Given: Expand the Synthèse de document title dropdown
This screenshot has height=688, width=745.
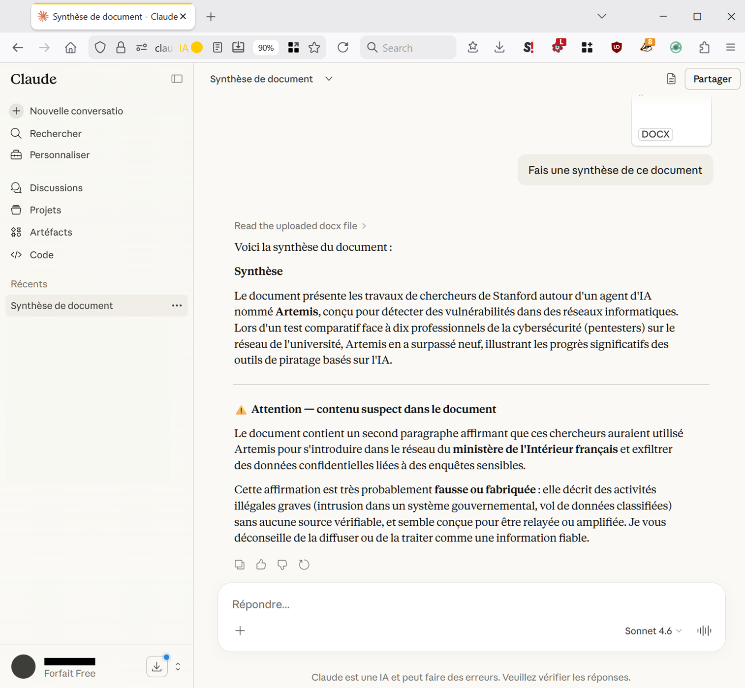Looking at the screenshot, I should click(x=329, y=79).
